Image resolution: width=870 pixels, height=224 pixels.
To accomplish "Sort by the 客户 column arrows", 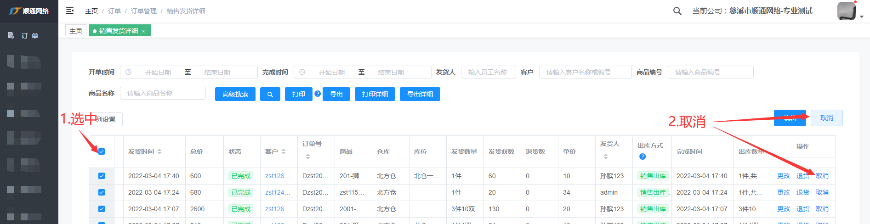I will [x=284, y=151].
